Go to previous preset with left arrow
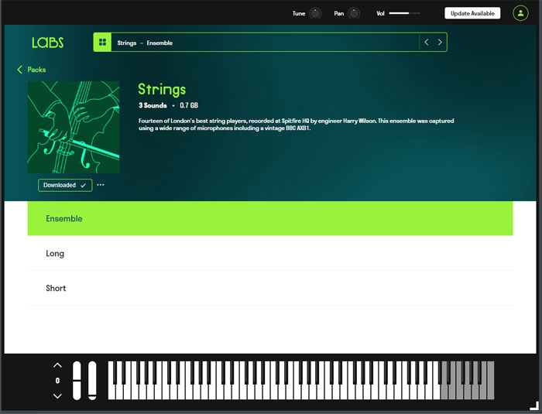 coord(427,42)
